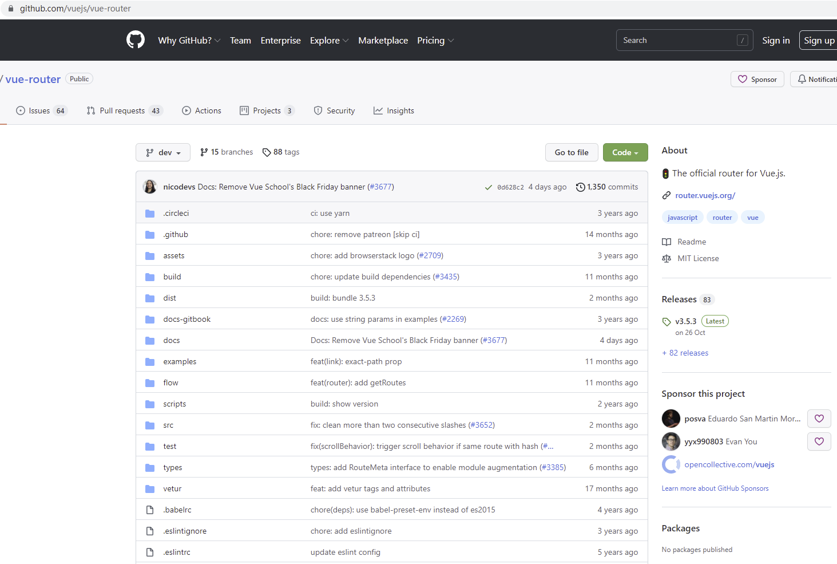Click Team in the top navigation
The image size is (837, 564).
click(x=240, y=41)
